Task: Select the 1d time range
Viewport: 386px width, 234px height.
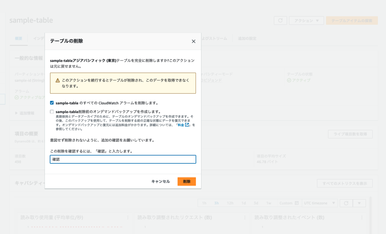Action: [x=244, y=203]
